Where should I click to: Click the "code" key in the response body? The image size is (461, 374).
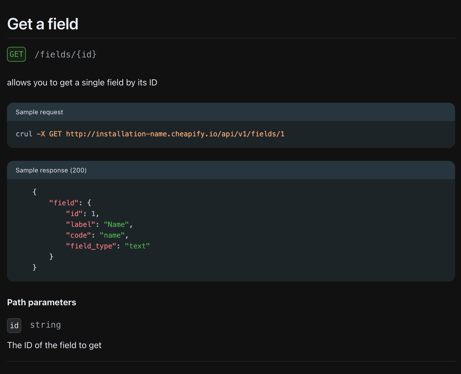(x=78, y=235)
